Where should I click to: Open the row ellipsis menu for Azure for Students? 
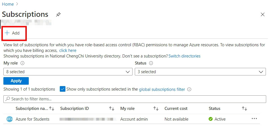[x=254, y=119]
